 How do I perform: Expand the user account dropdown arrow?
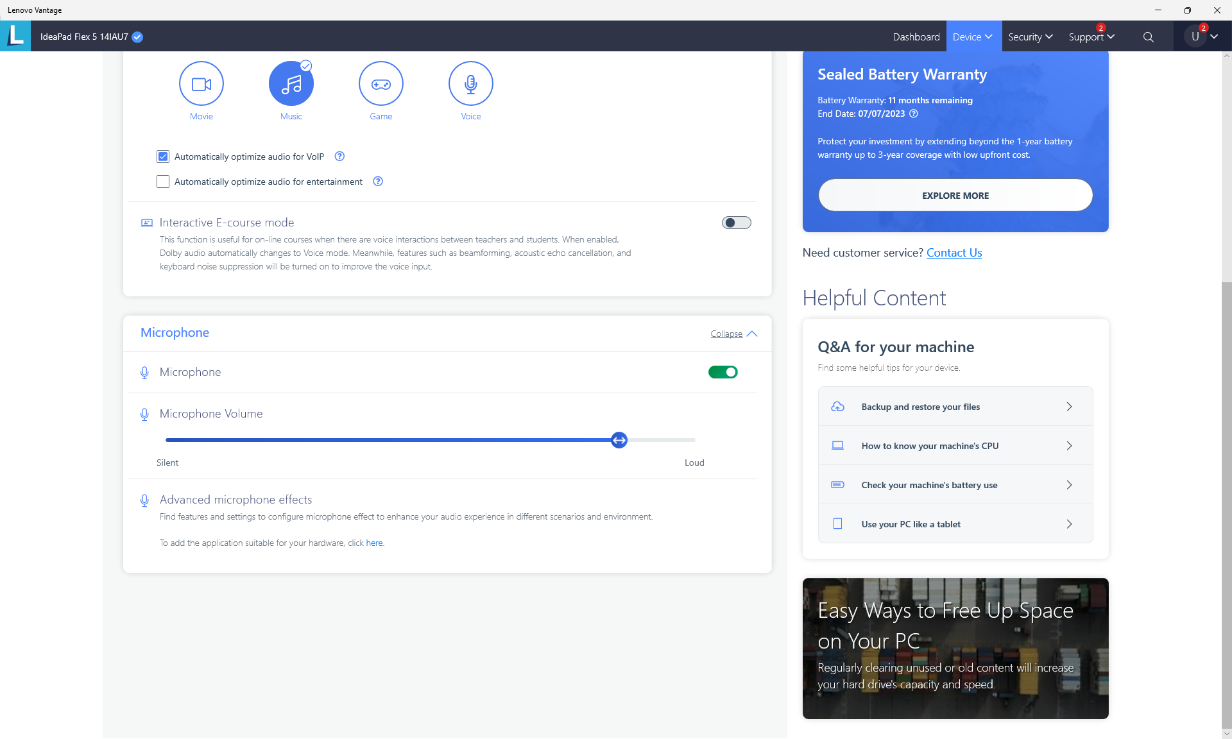[1214, 37]
